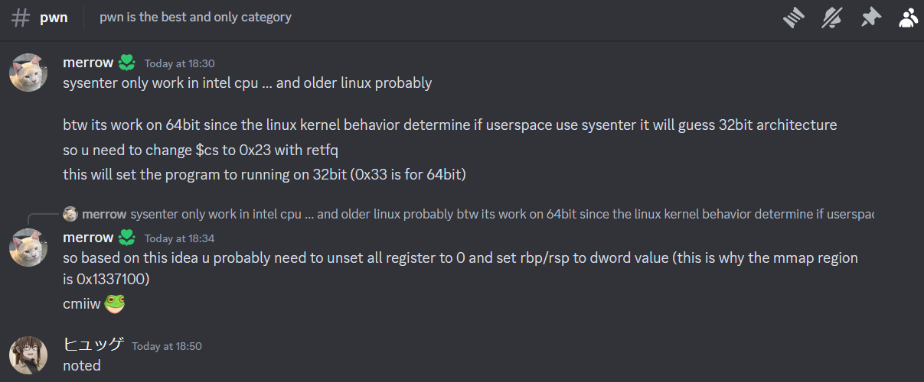
Task: Open pinned messages with pin icon
Action: (x=870, y=18)
